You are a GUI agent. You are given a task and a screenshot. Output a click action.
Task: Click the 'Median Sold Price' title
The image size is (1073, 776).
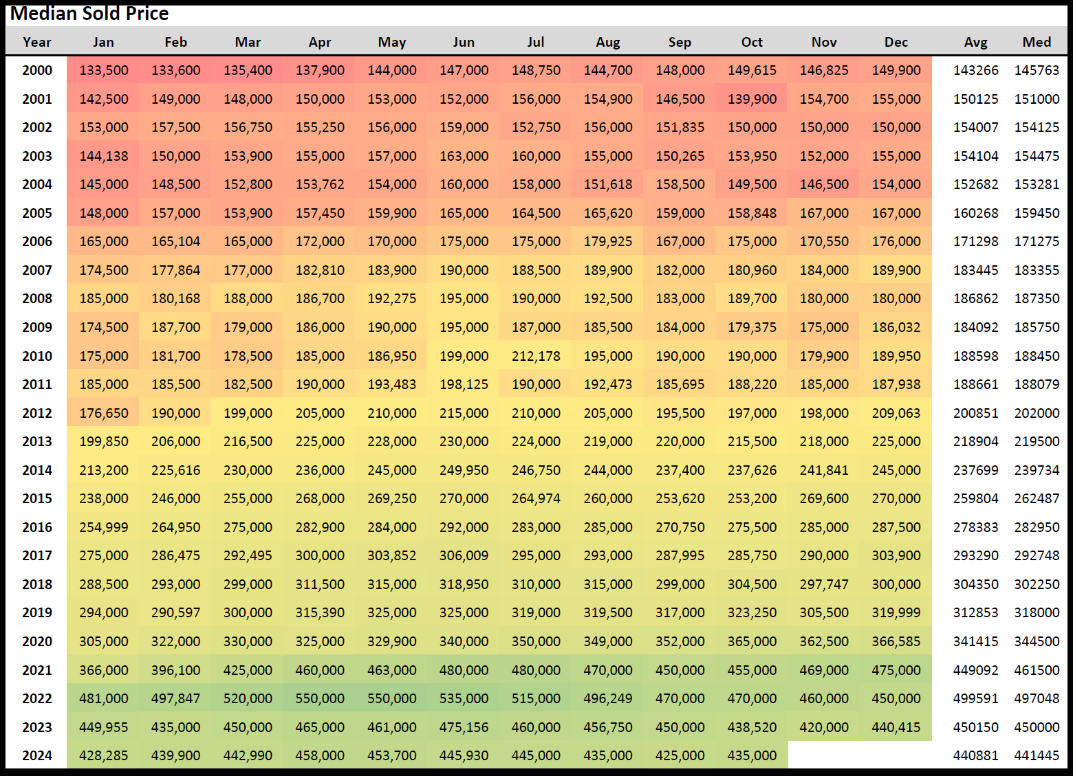89,14
